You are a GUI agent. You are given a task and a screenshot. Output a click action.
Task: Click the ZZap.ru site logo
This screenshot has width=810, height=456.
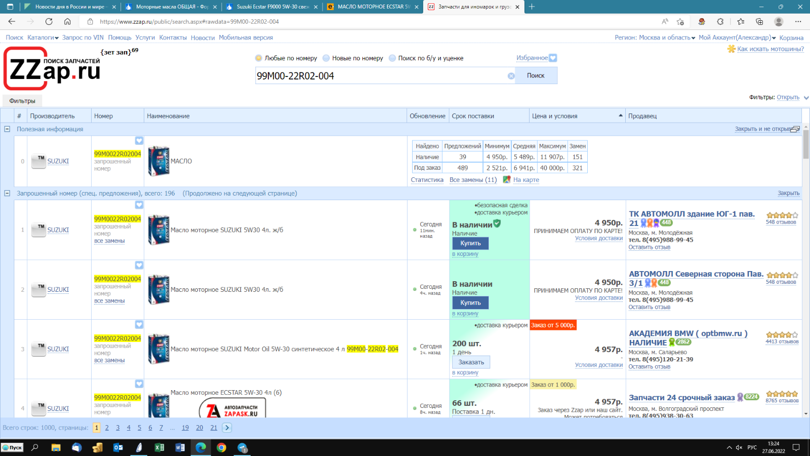(x=53, y=68)
